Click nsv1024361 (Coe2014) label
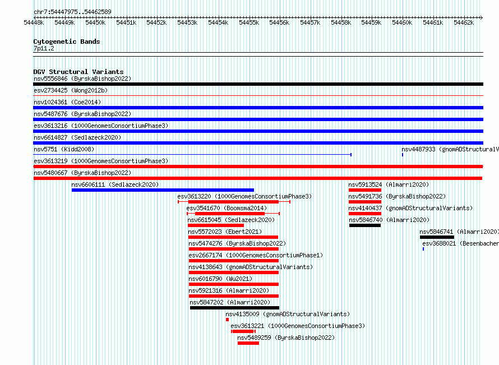 [x=67, y=102]
